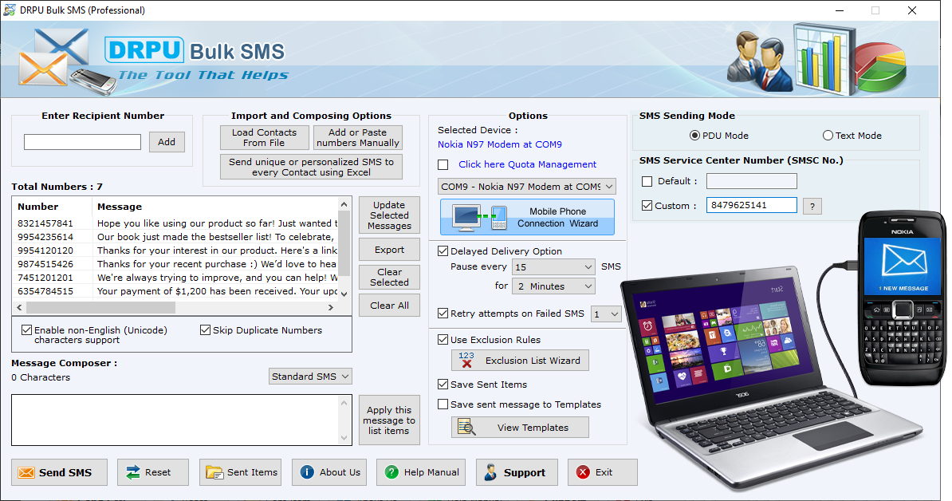Enable Save sent message to Templates
This screenshot has width=952, height=501.
[443, 404]
